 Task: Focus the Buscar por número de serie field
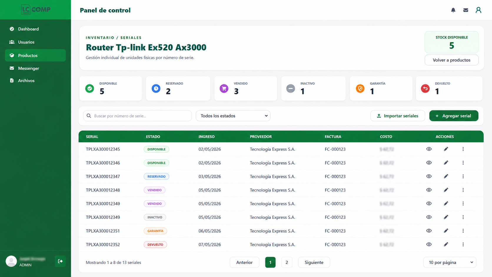coord(137,116)
